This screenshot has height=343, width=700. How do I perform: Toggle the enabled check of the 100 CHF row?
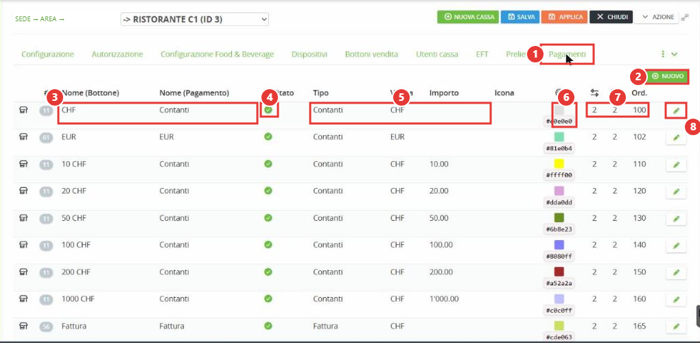(x=268, y=245)
